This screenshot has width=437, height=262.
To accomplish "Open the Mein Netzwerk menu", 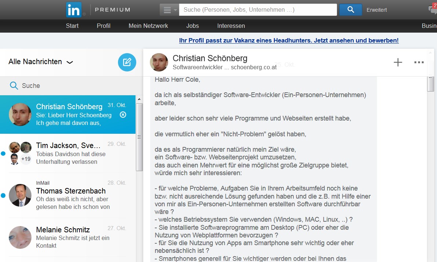I will pos(148,26).
